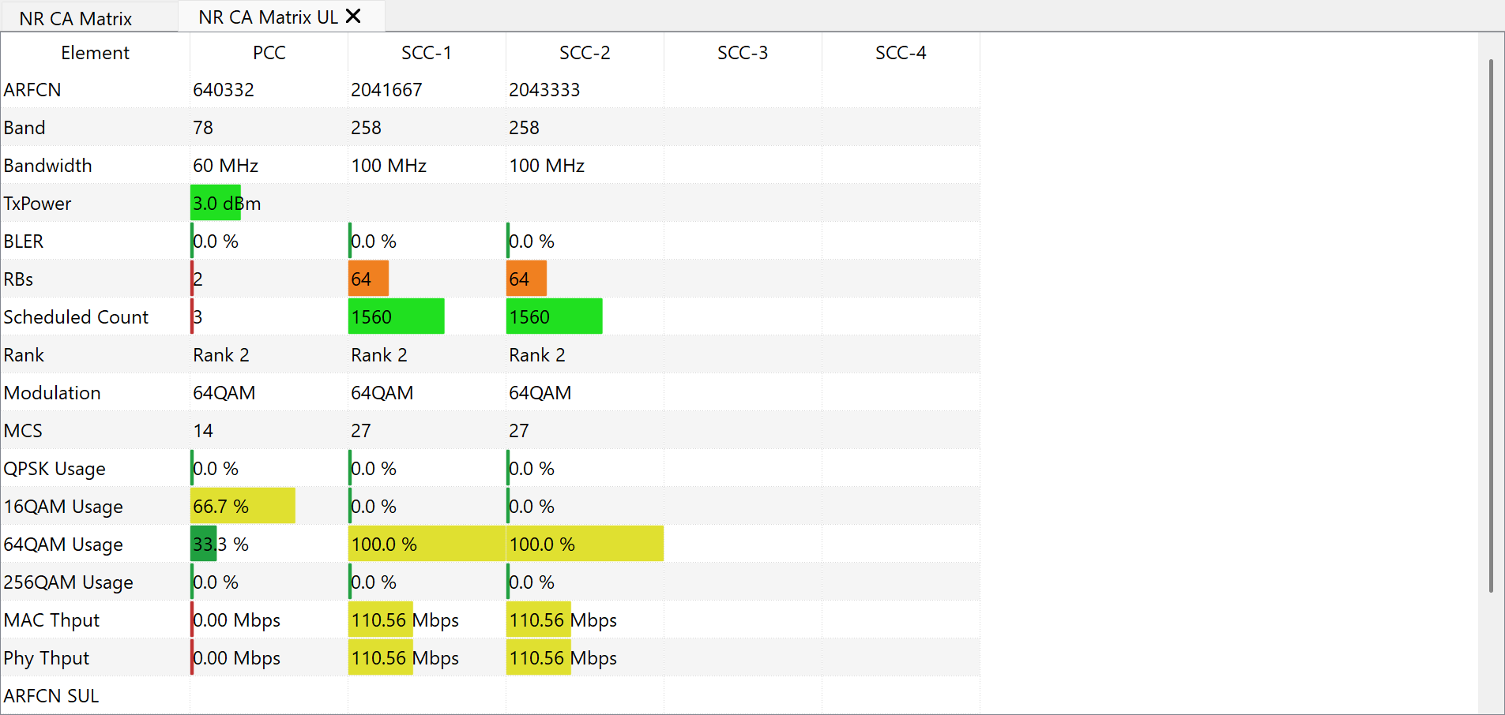The width and height of the screenshot is (1505, 715).
Task: Click the orange SCC-1 RBs cell
Action: coord(368,279)
